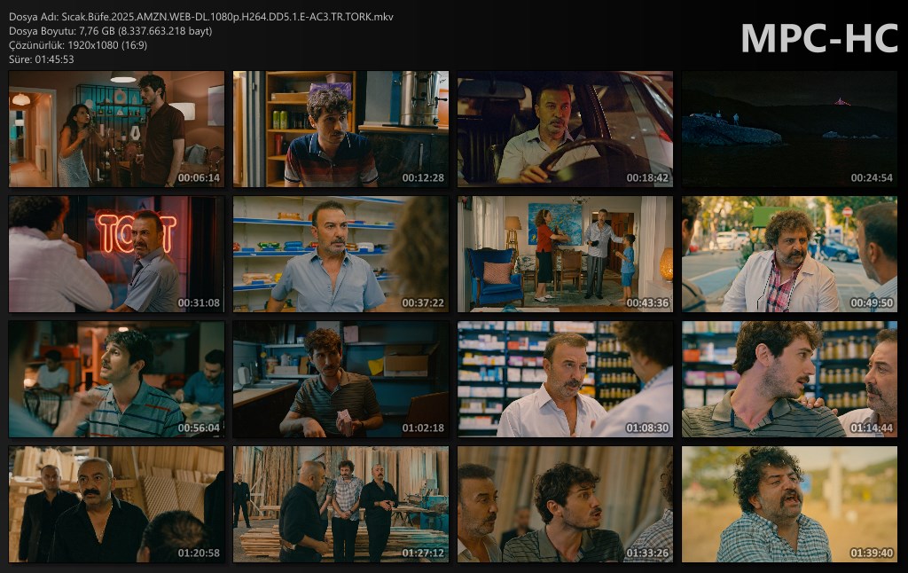The width and height of the screenshot is (908, 573).
Task: Click the Dosya Boyutu 7,76 GB line
Action: pyautogui.click(x=110, y=31)
